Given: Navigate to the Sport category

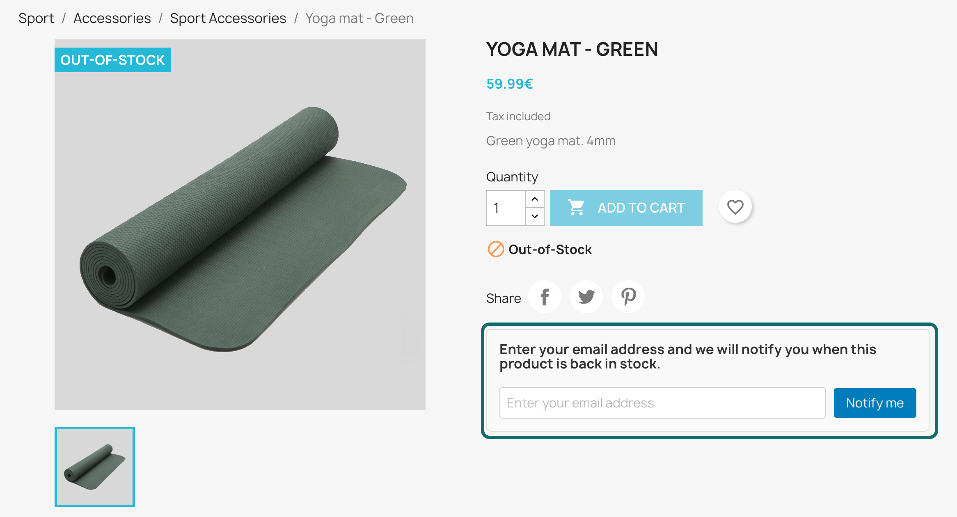Looking at the screenshot, I should [36, 18].
